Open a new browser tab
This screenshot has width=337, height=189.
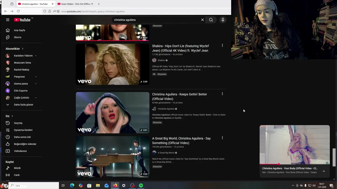[x=99, y=4]
